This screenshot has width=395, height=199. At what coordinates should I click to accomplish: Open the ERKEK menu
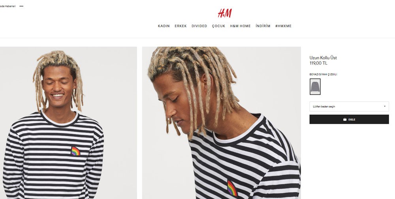click(181, 26)
